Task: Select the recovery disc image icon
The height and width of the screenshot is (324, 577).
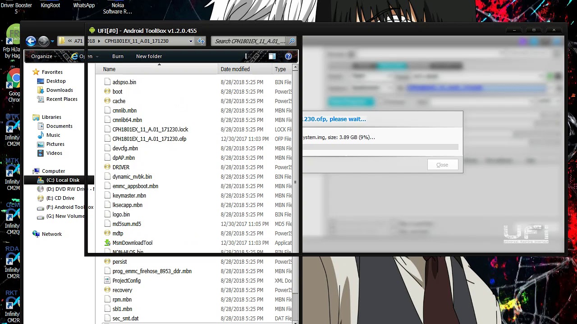Action: pos(107,290)
